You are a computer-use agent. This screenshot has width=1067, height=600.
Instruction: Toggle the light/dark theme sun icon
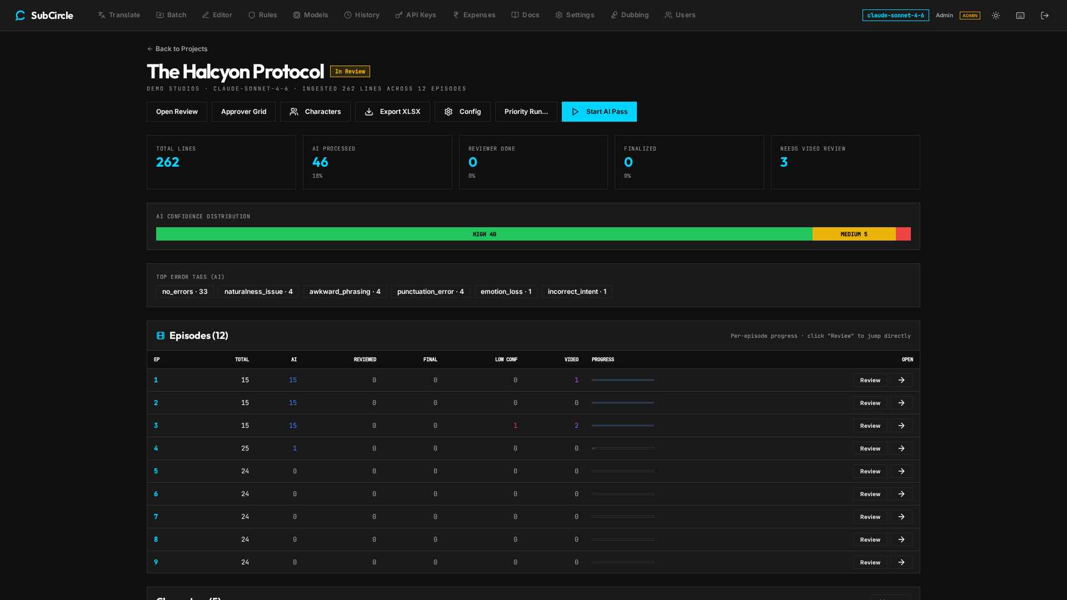[996, 16]
